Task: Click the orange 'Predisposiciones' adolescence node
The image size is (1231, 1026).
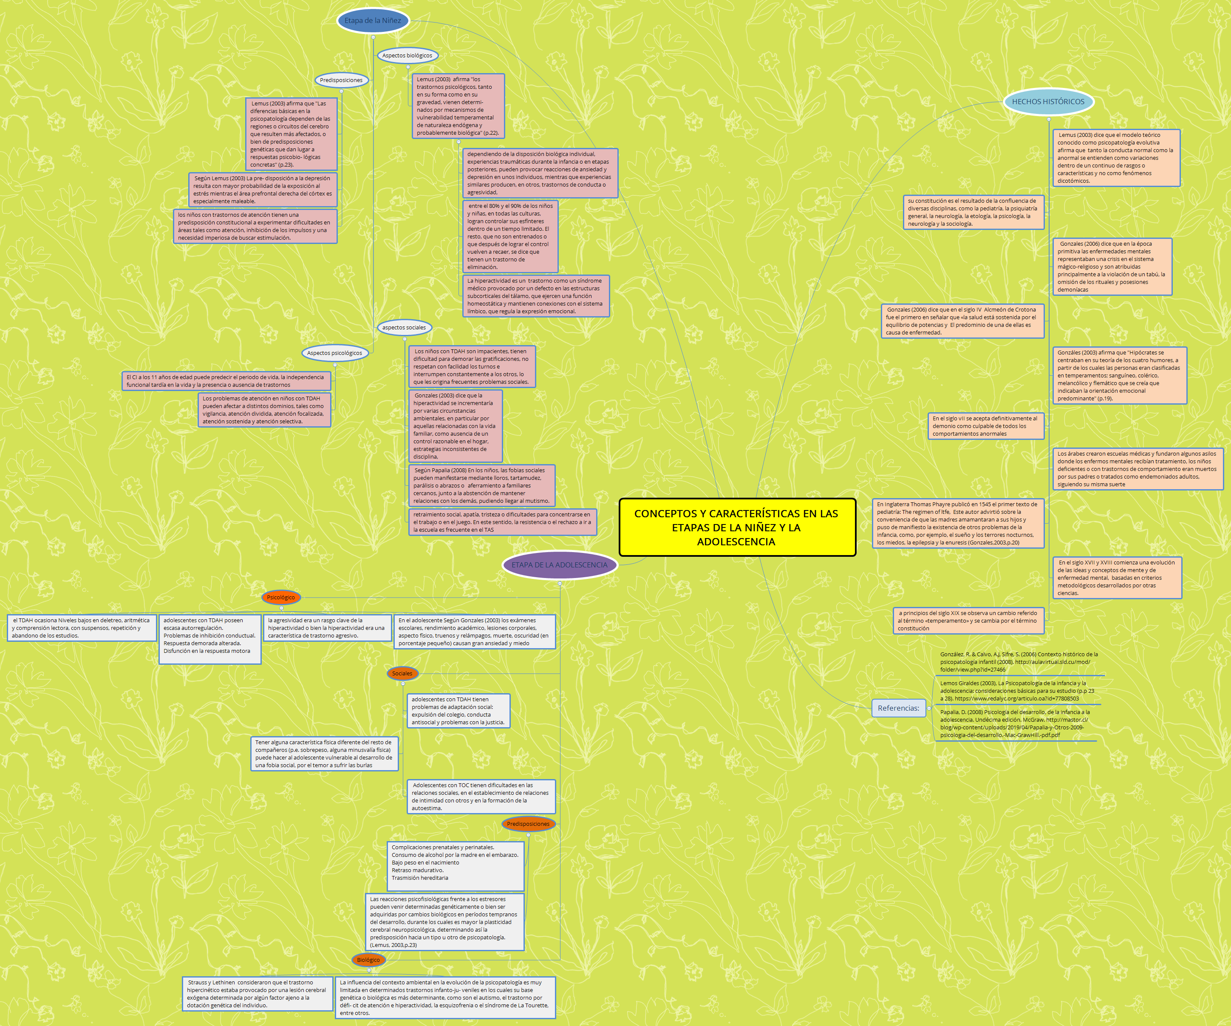Action: pyautogui.click(x=529, y=823)
